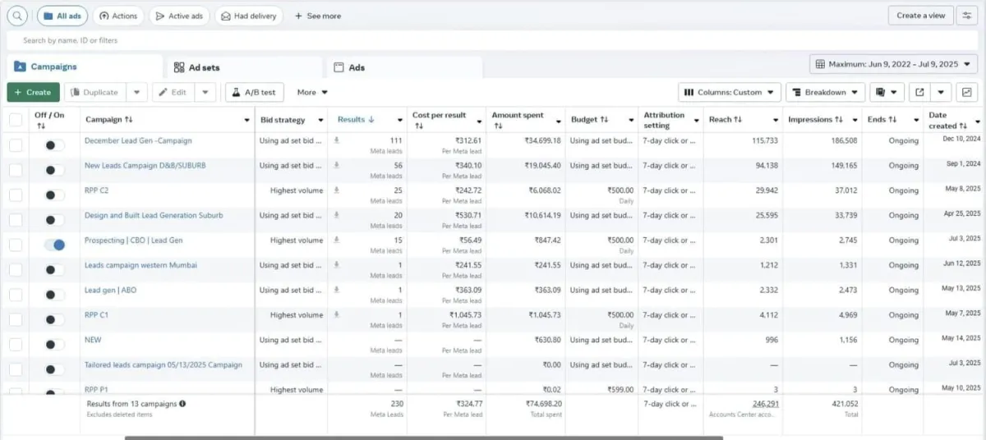The height and width of the screenshot is (440, 986).
Task: Turn off Prospecting CBO Lead Gen campaign
Action: 55,245
